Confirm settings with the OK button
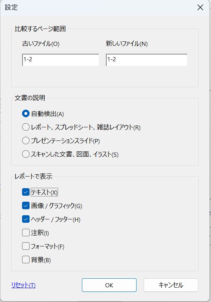This screenshot has width=211, height=302. [x=109, y=285]
